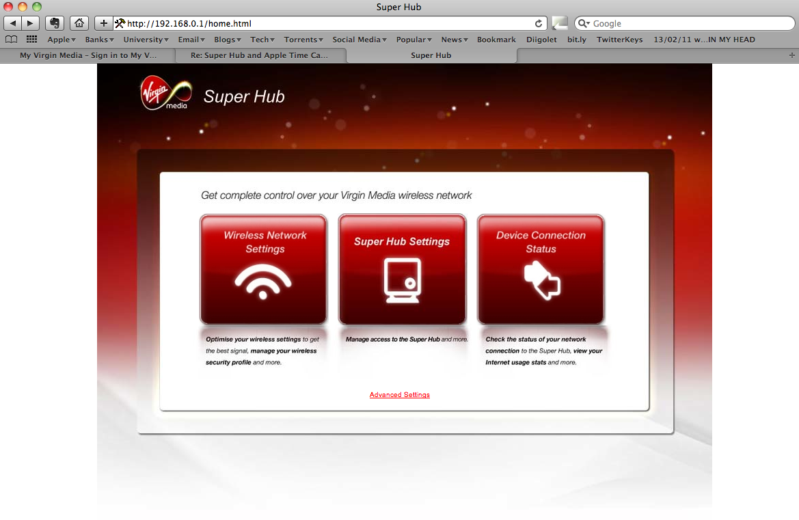Click the red close window button
The image size is (799, 520).
(8, 7)
